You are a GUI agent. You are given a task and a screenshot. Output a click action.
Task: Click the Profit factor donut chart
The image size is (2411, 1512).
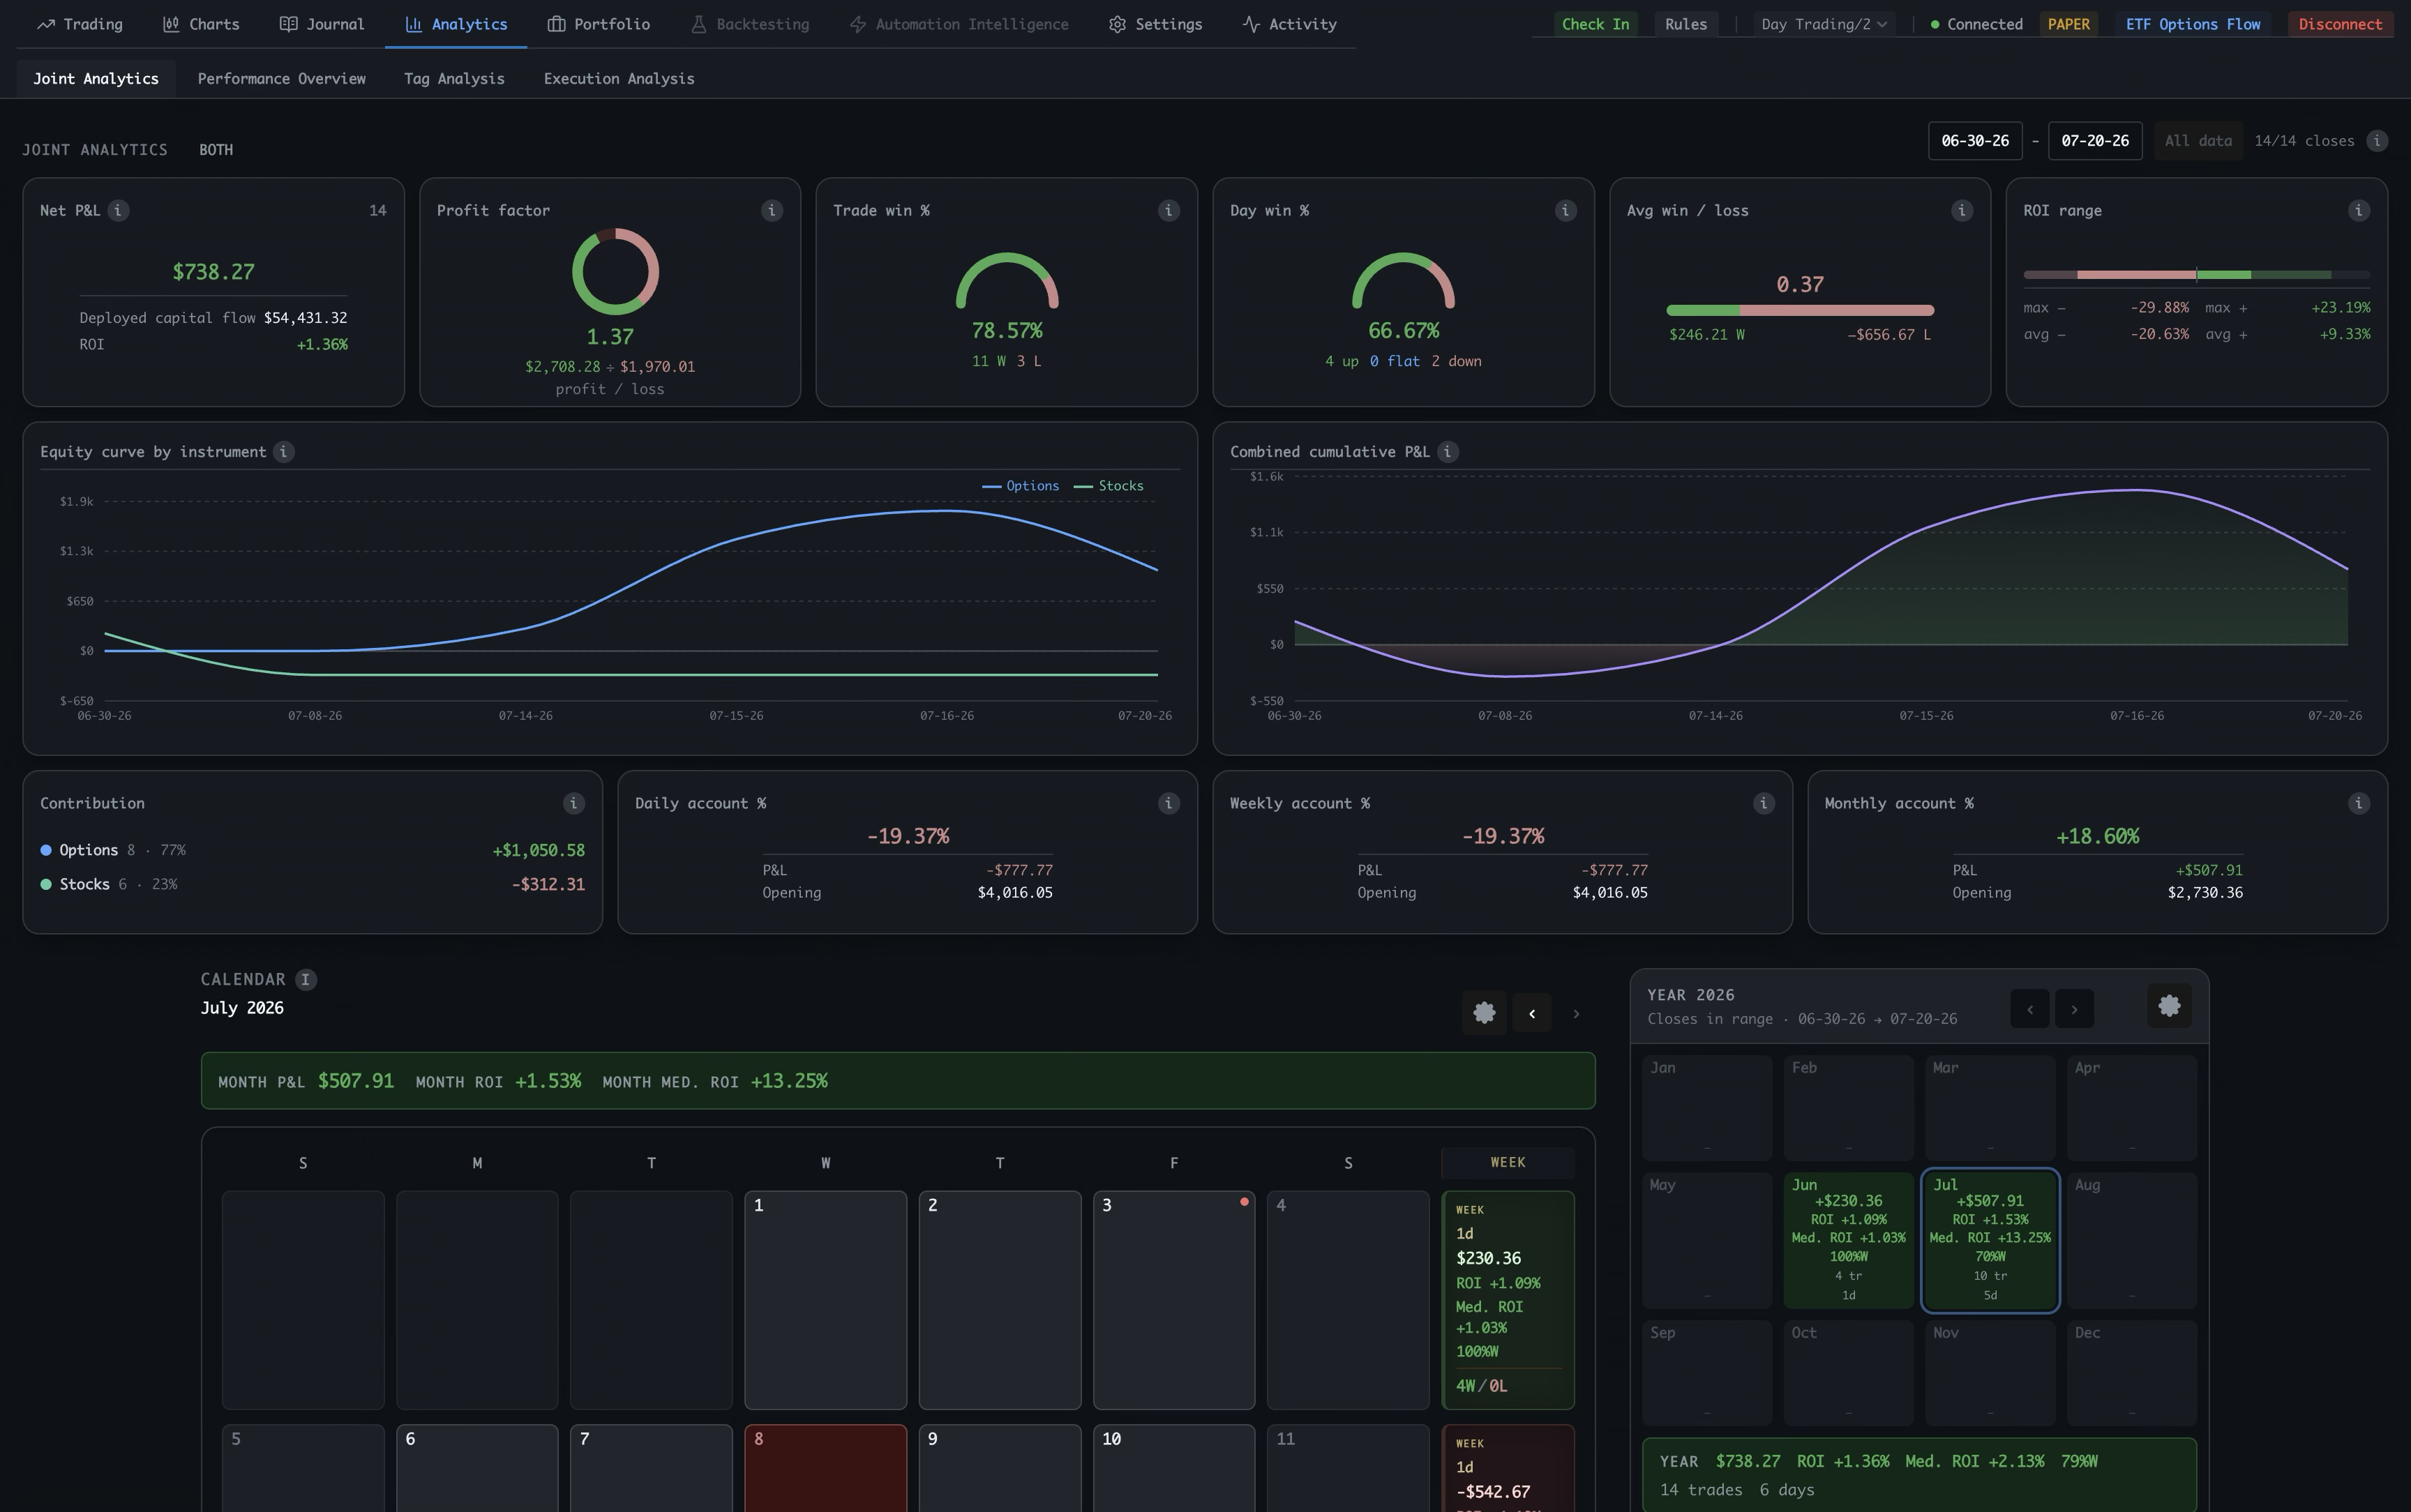pyautogui.click(x=615, y=272)
